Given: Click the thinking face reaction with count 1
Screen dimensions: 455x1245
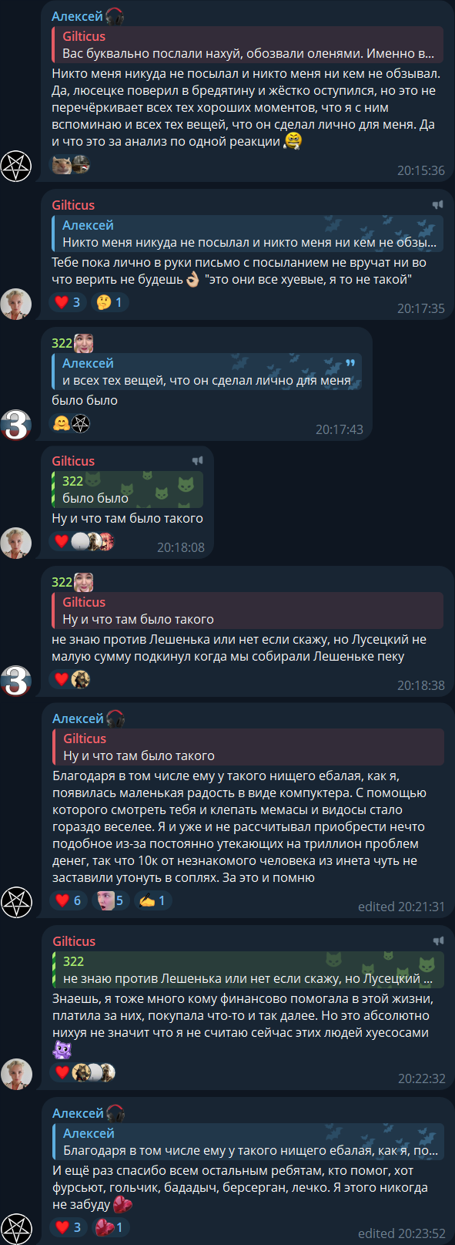Looking at the screenshot, I should [109, 302].
